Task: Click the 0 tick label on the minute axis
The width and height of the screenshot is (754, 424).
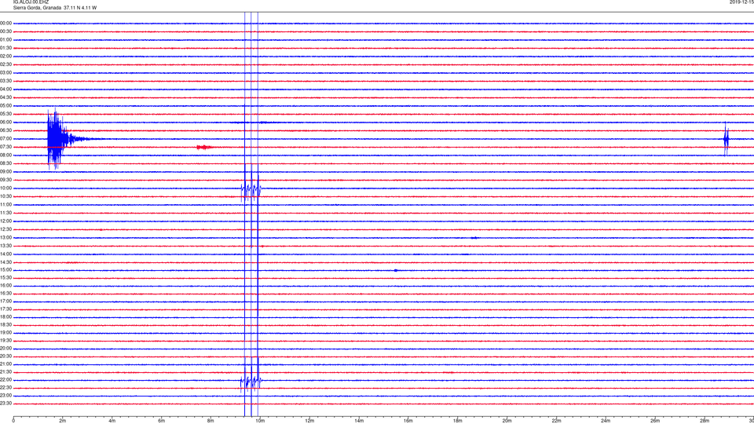Action: click(13, 421)
